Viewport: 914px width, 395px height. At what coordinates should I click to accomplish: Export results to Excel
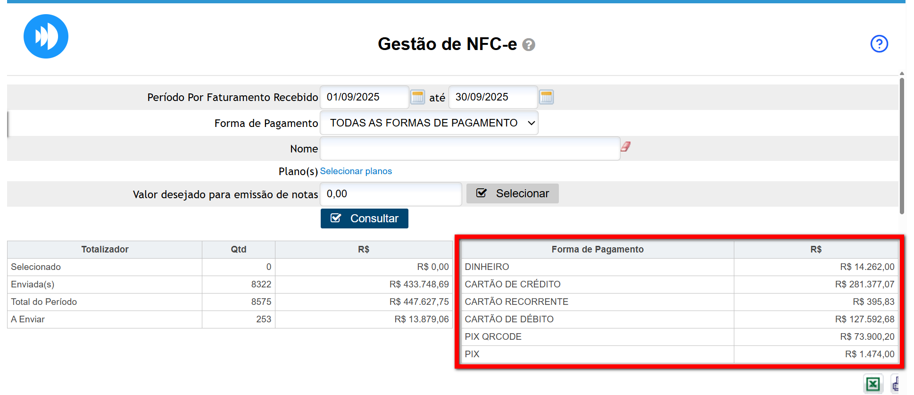tap(872, 384)
